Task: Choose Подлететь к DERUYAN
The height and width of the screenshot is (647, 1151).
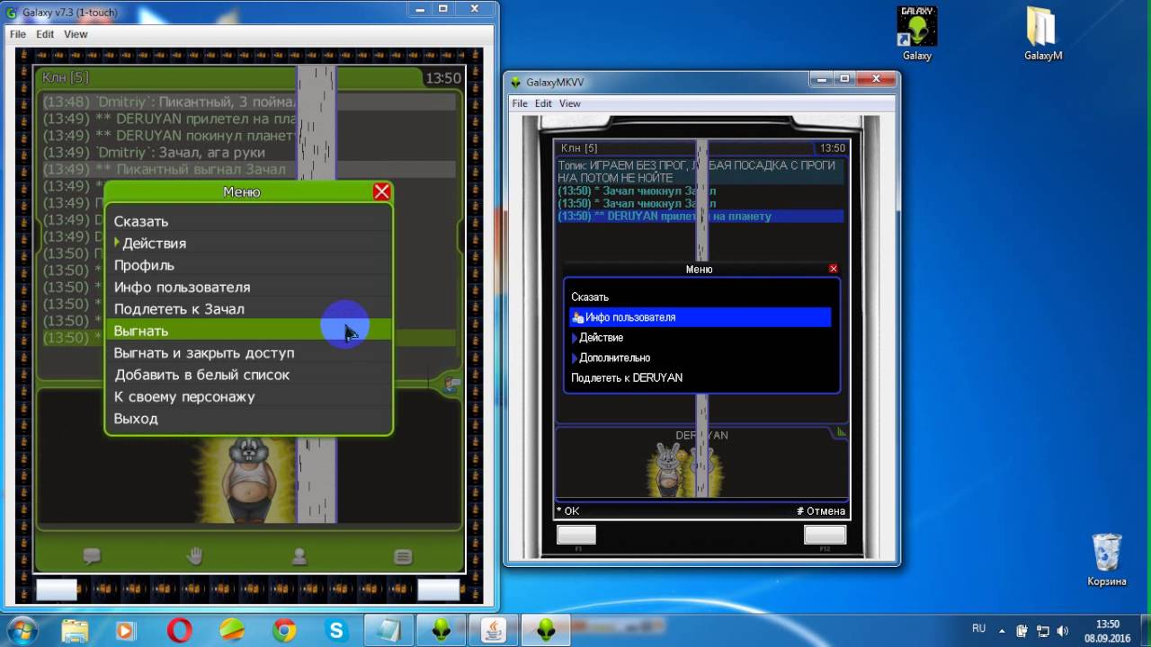Action: tap(700, 378)
